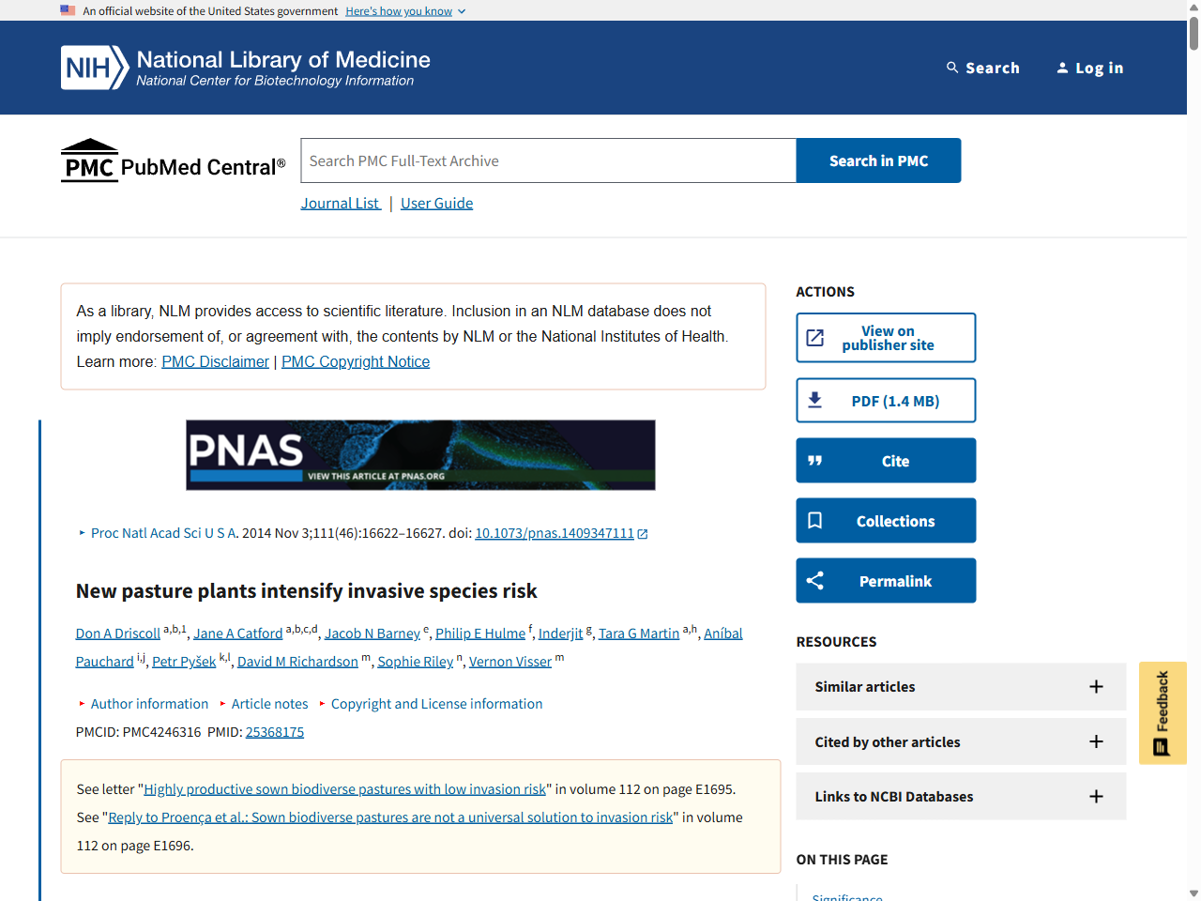Image resolution: width=1201 pixels, height=901 pixels.
Task: Click the Search in PMC button
Action: click(x=877, y=160)
